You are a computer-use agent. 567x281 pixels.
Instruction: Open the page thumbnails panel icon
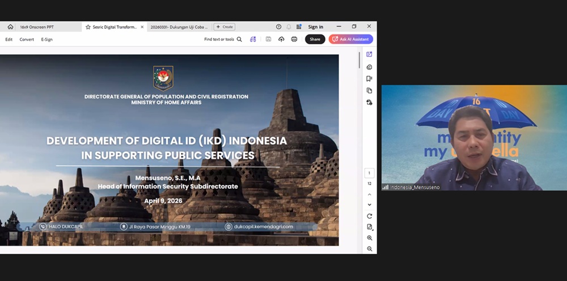click(x=369, y=91)
